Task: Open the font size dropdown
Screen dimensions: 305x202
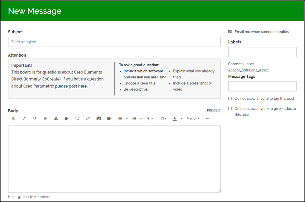Action: pos(163,118)
